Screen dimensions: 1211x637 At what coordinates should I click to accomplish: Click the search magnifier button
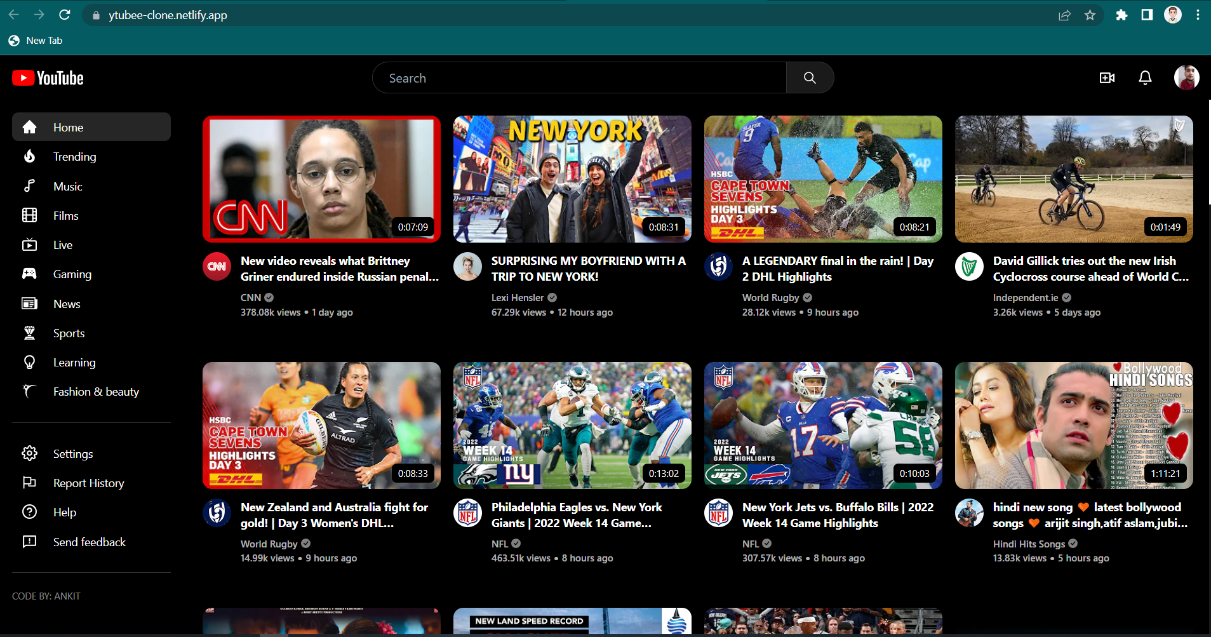pos(810,77)
